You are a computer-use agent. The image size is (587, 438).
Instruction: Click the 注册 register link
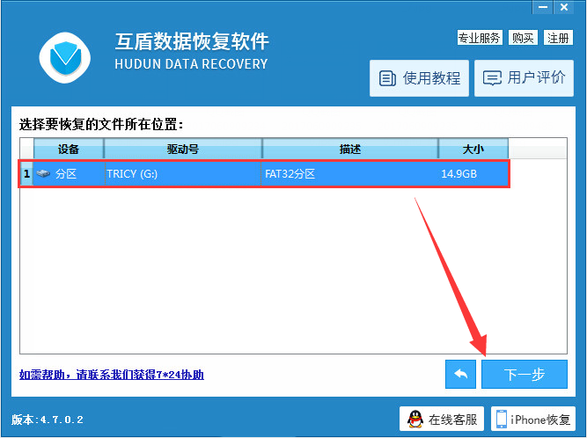(558, 38)
